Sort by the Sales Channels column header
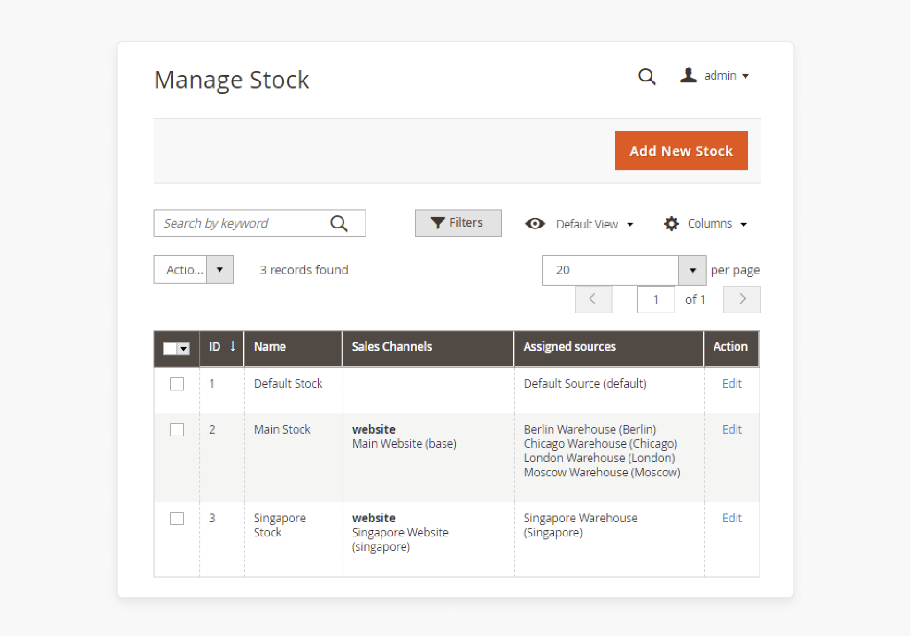Screen dimensions: 911x636 pyautogui.click(x=428, y=349)
